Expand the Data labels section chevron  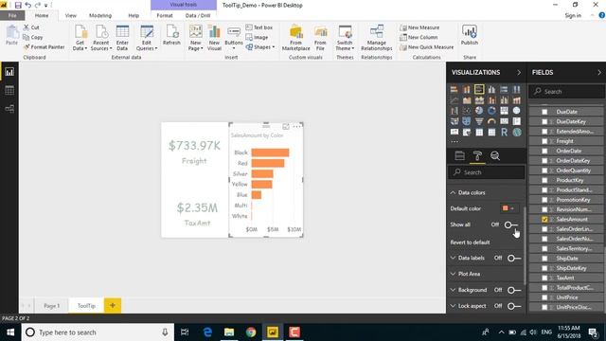coord(453,258)
